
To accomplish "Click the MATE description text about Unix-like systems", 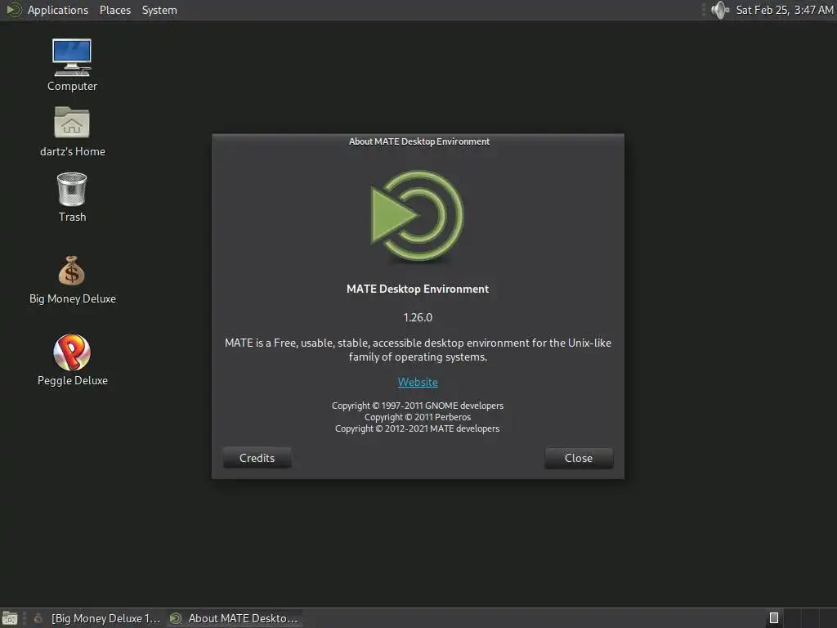I will [x=418, y=350].
